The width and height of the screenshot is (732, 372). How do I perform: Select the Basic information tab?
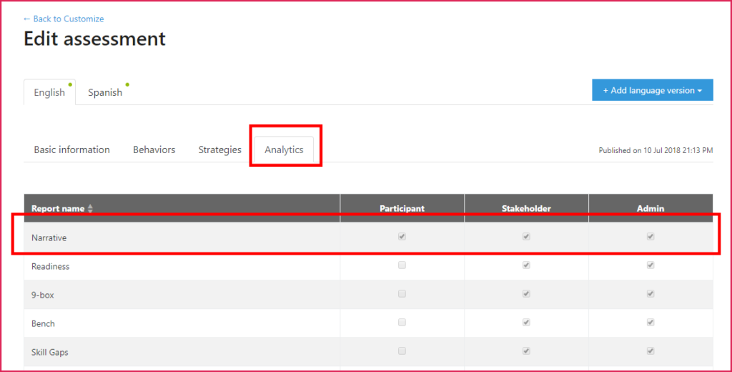[x=71, y=150]
